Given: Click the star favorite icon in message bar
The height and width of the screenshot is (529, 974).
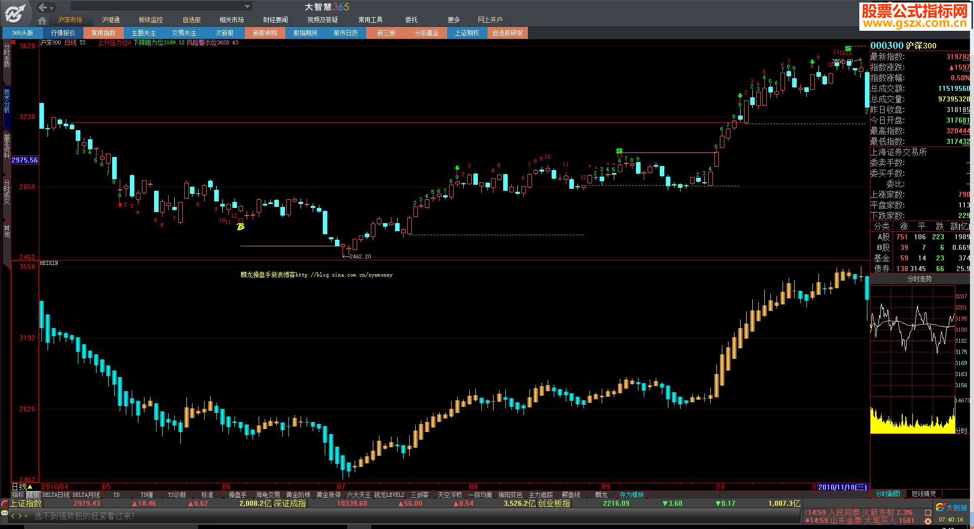Looking at the screenshot, I should point(27,516).
